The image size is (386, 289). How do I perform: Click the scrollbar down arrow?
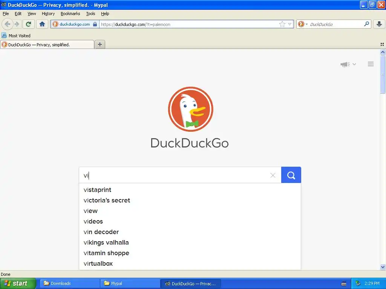pyautogui.click(x=383, y=267)
